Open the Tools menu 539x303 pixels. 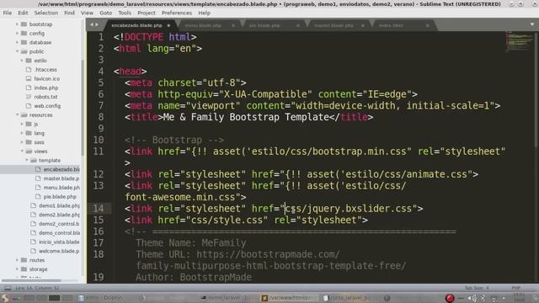tap(125, 13)
